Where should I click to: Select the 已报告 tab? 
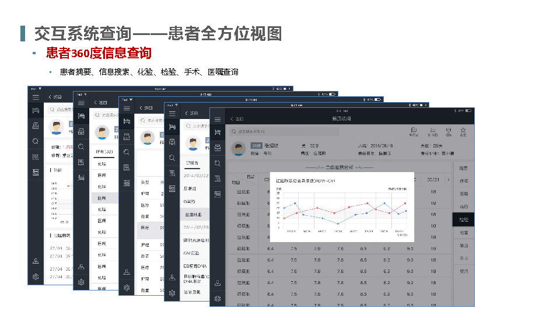(x=192, y=163)
